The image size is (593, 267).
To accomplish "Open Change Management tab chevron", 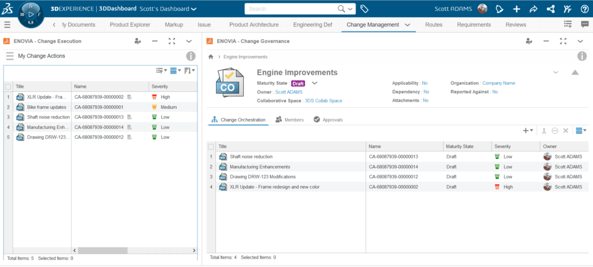I will click(x=407, y=24).
